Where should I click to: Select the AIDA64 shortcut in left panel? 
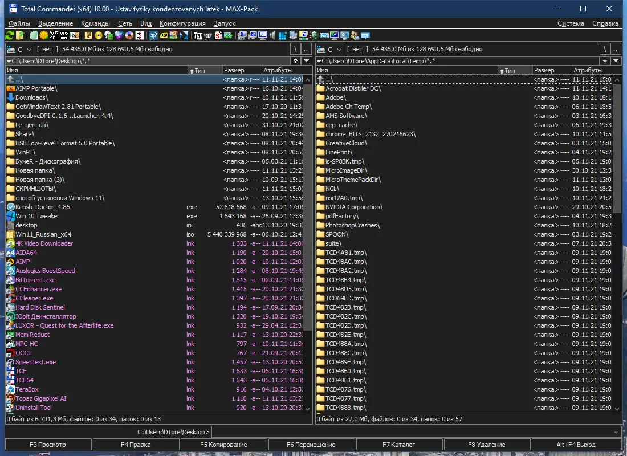pos(26,253)
